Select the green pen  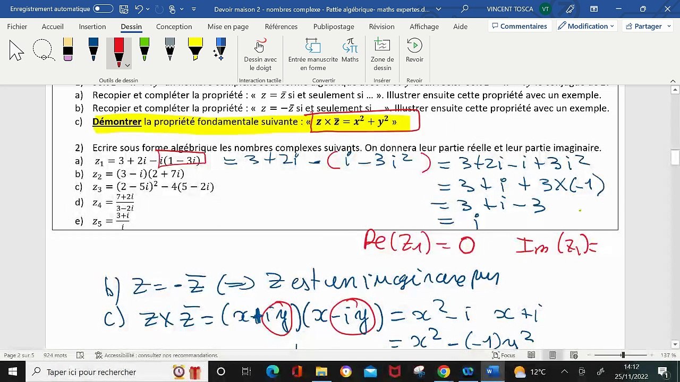(144, 50)
